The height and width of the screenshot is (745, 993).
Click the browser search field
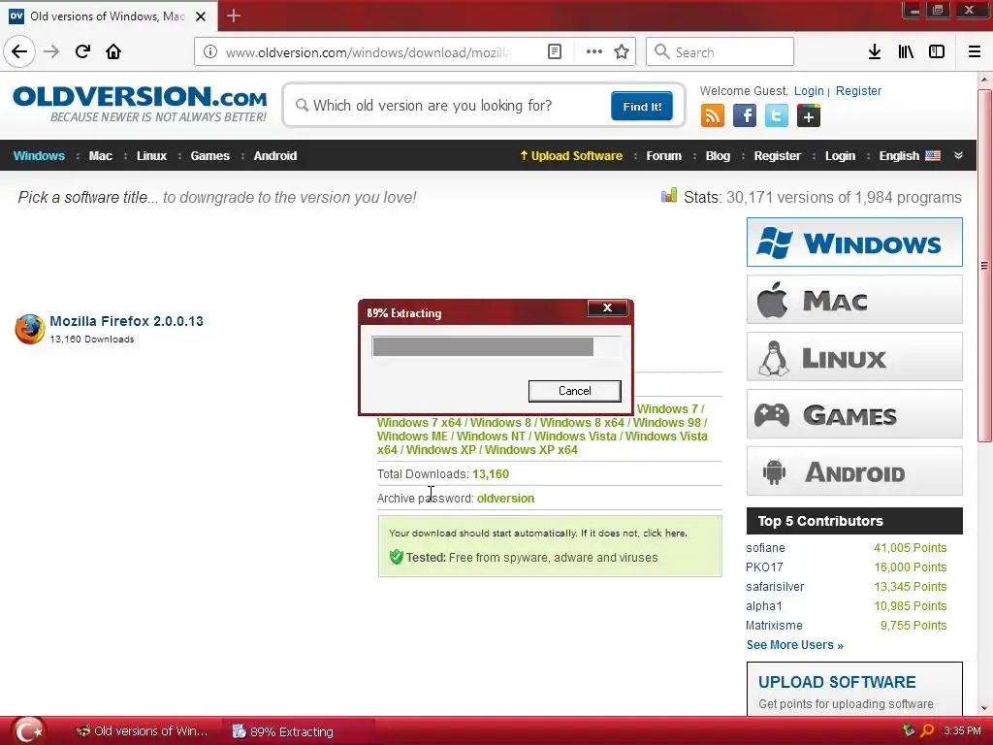pos(721,52)
